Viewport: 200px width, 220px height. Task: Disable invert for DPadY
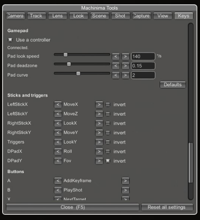pos(108,161)
